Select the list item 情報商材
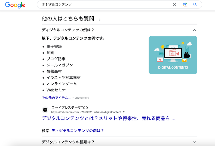The width and height of the screenshot is (215, 146). (x=54, y=71)
